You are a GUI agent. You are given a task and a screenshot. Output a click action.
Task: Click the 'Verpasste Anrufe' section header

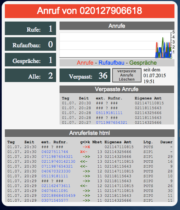tap(117, 89)
